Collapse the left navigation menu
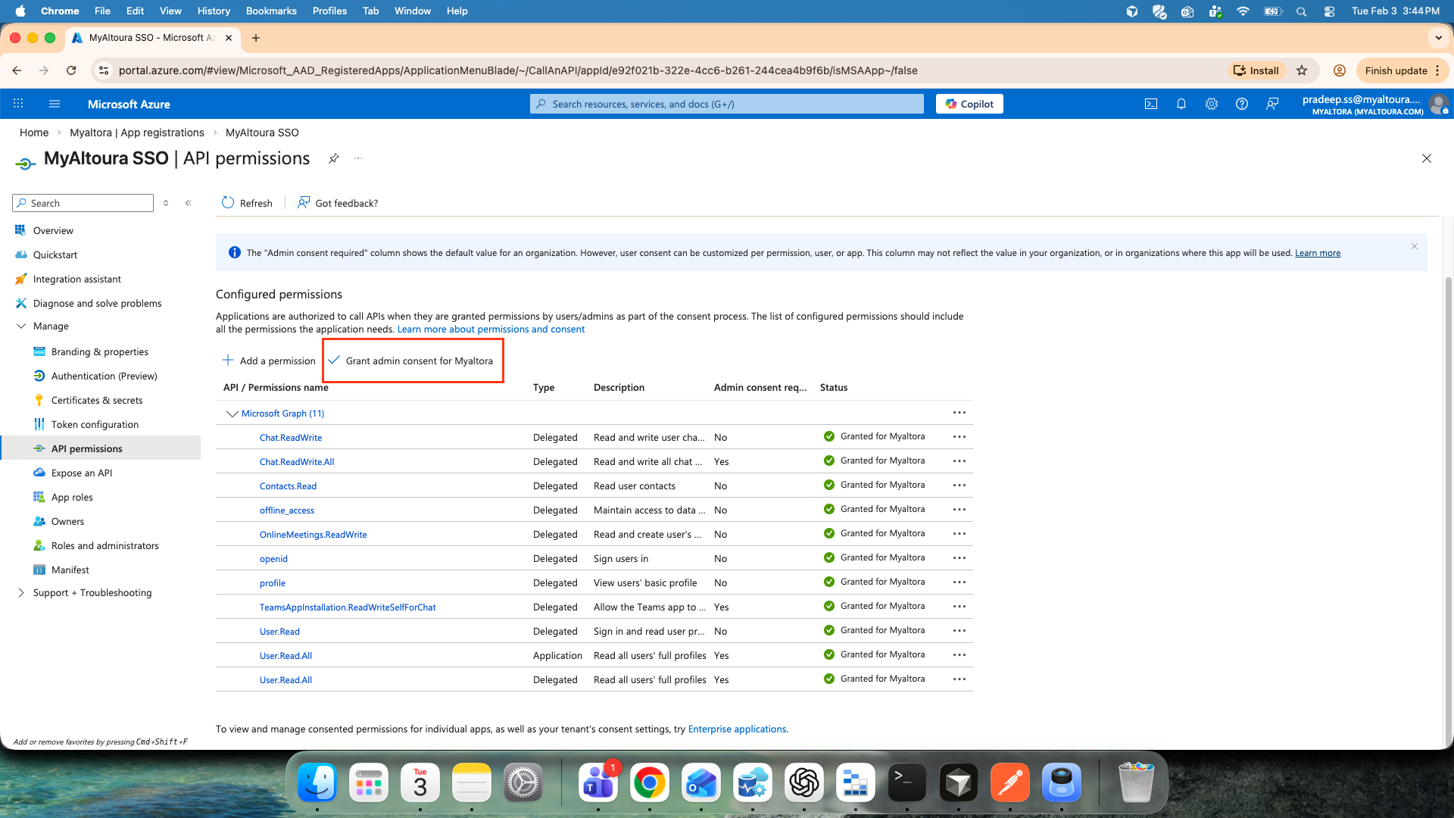Screen dimensions: 1454x818 click(189, 203)
